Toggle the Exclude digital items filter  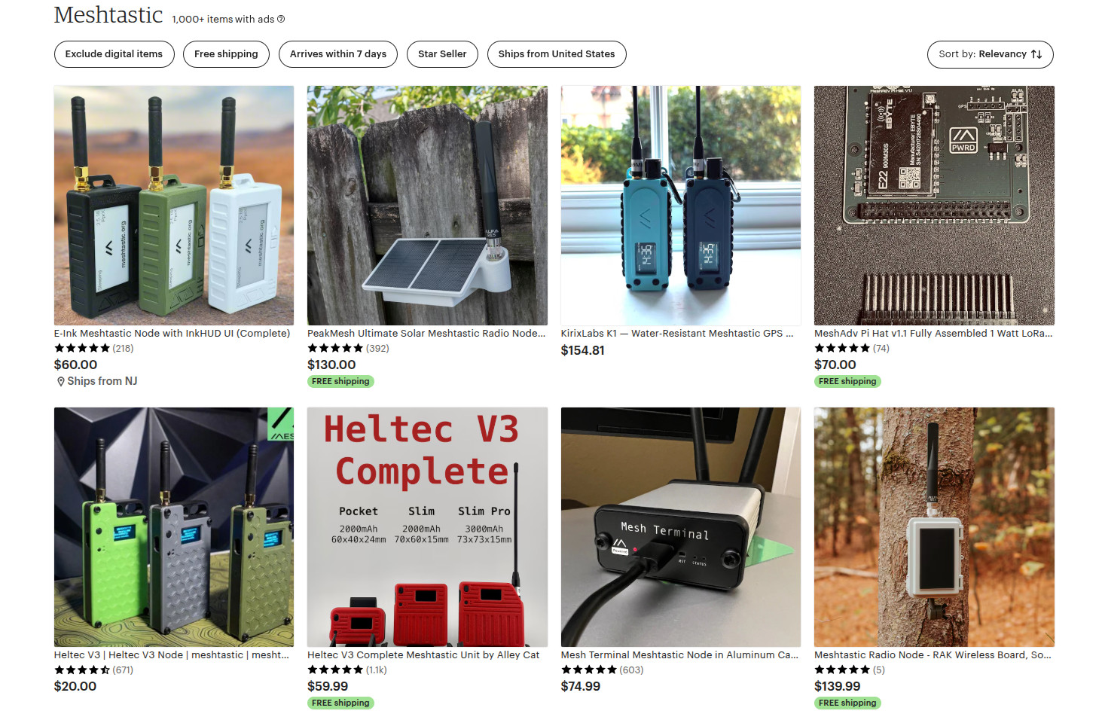click(114, 54)
